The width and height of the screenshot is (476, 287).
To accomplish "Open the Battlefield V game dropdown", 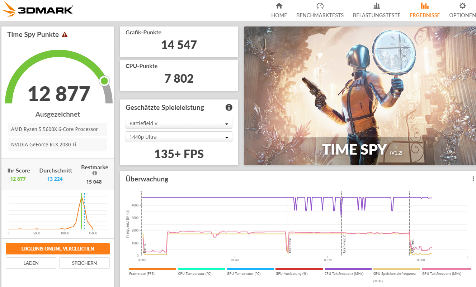I will click(179, 123).
